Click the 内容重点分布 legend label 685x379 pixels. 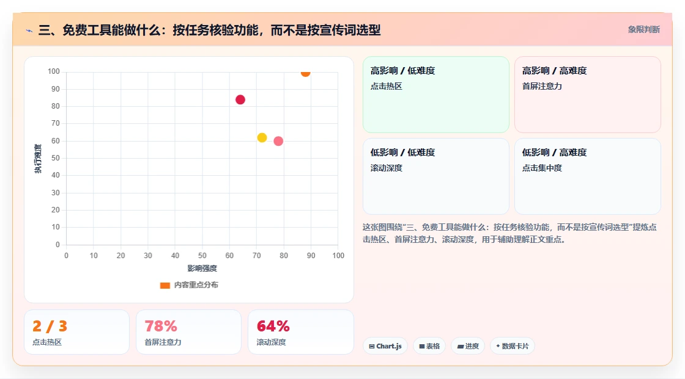coord(196,285)
